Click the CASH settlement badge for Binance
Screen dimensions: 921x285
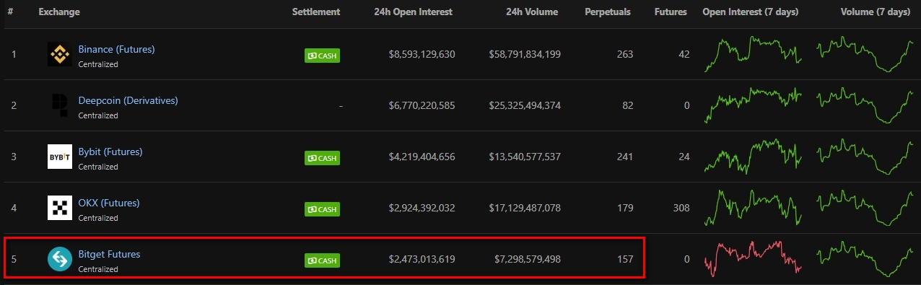(x=322, y=56)
